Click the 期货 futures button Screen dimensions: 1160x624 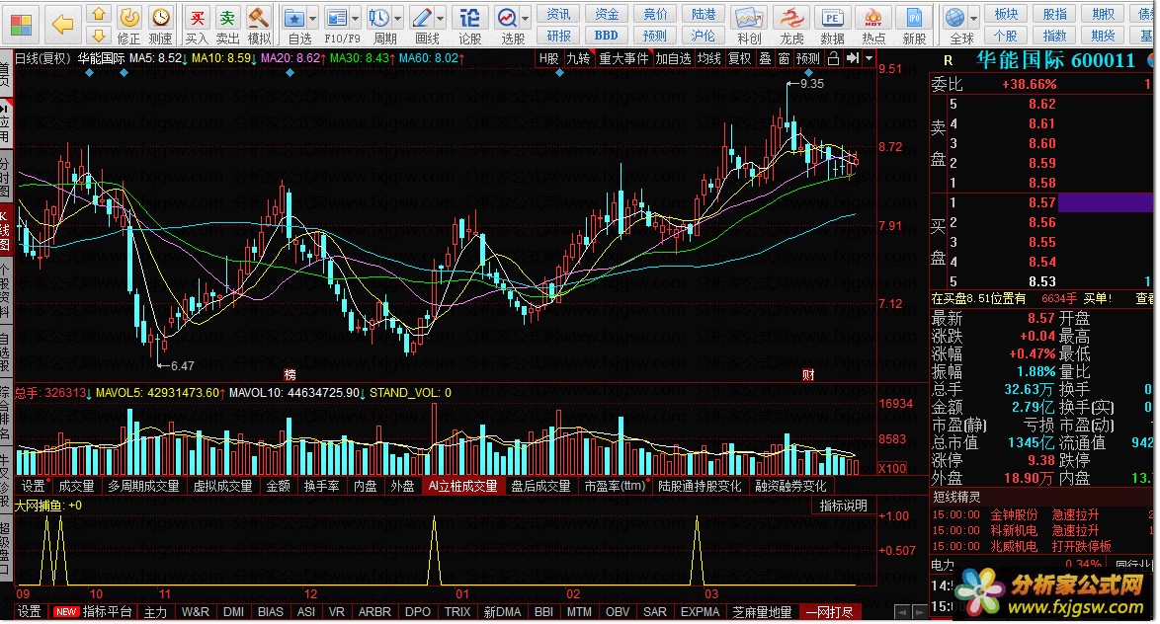(x=1103, y=35)
